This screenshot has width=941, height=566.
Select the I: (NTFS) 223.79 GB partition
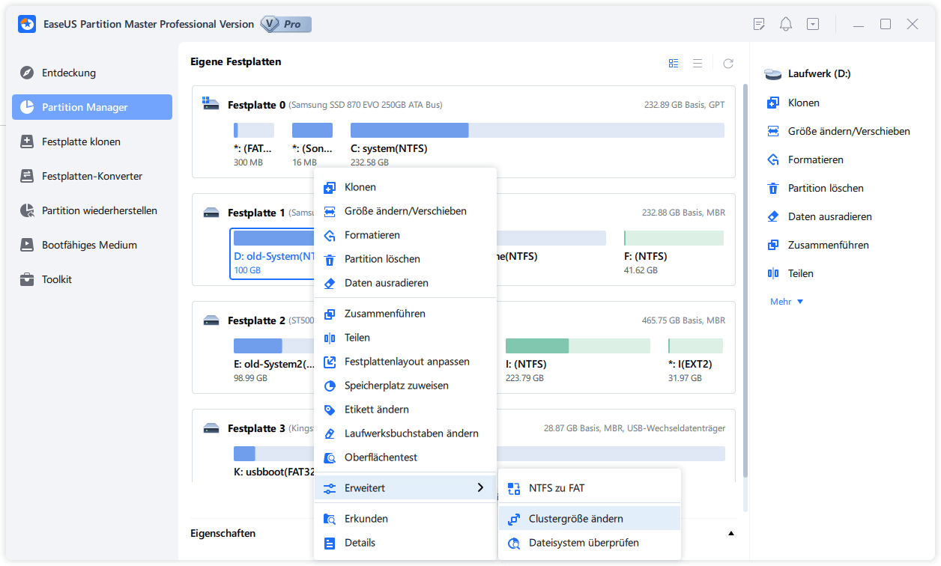(578, 361)
